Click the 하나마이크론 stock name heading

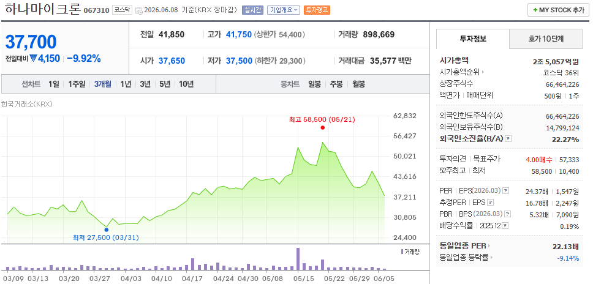pyautogui.click(x=43, y=9)
